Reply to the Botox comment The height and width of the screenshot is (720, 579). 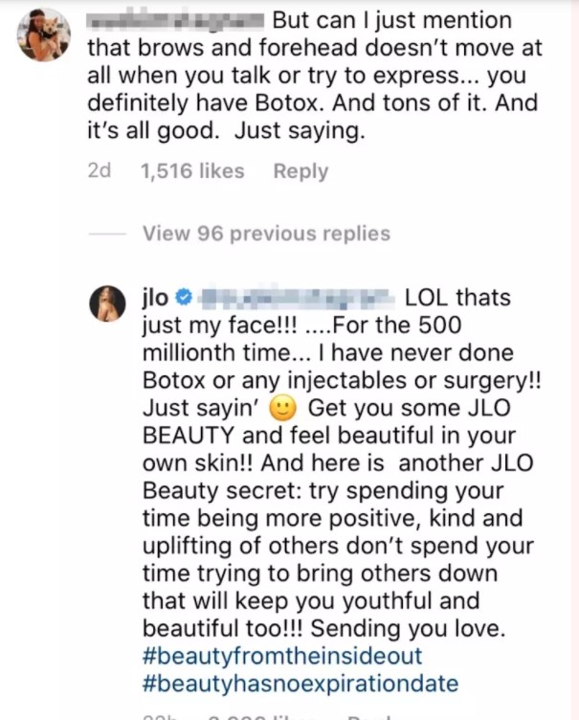[x=301, y=171]
